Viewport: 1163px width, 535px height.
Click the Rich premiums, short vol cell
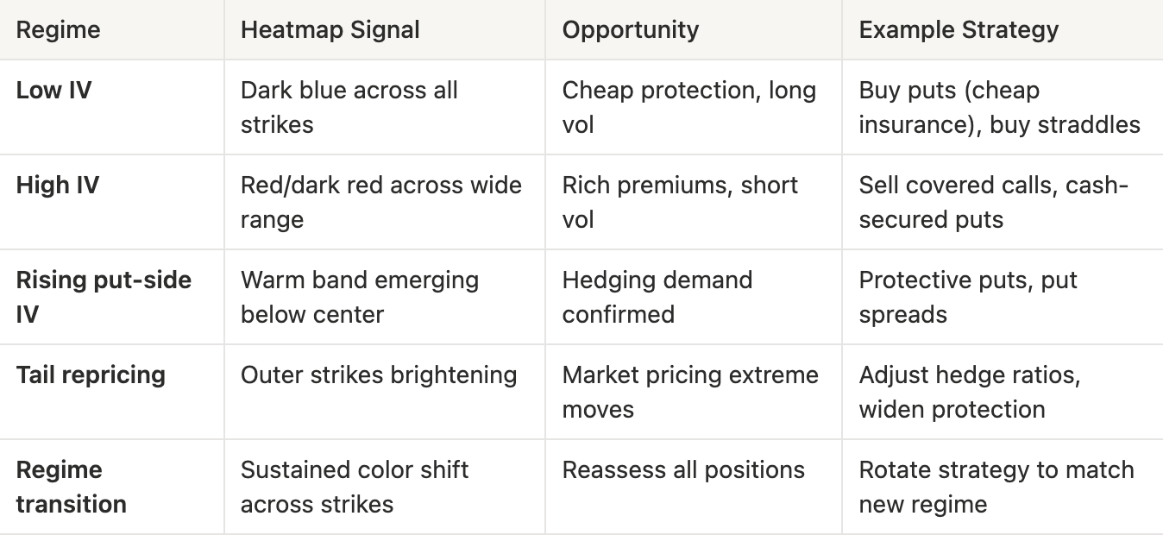point(680,202)
